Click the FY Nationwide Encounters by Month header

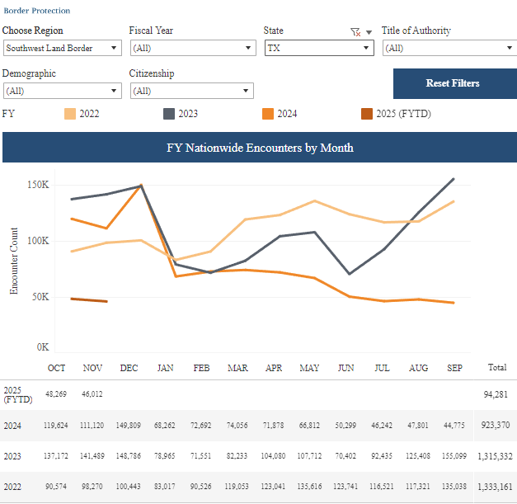[x=260, y=148]
